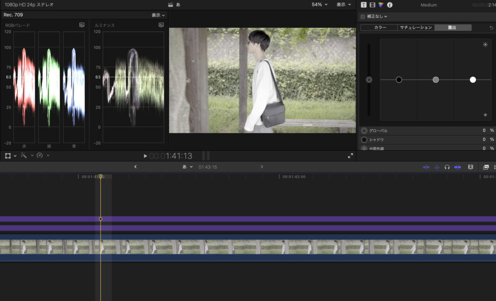Open the Video inspector filmstrip icon

(372, 4)
